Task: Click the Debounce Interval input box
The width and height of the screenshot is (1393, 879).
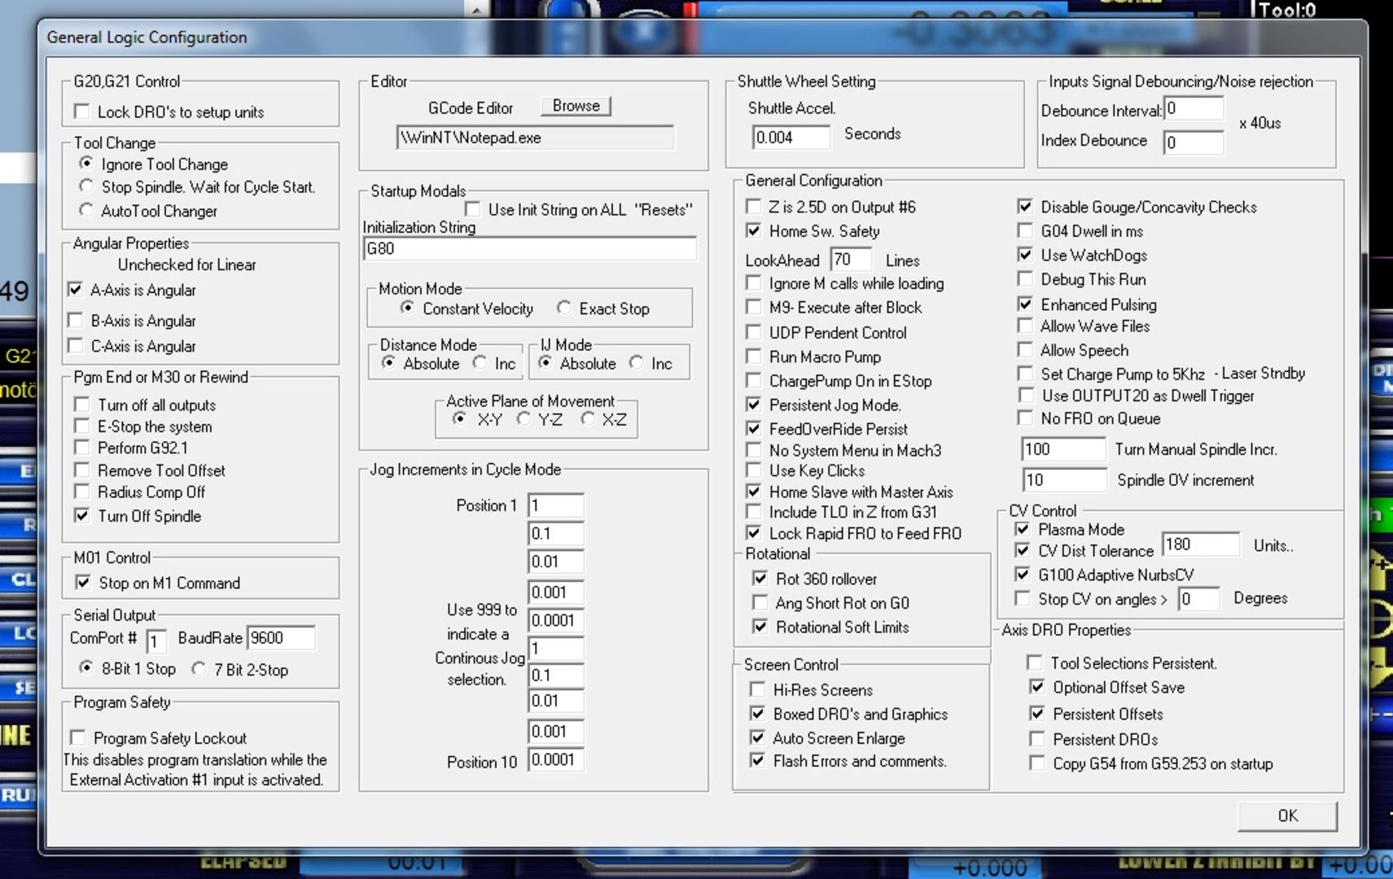Action: tap(1193, 109)
